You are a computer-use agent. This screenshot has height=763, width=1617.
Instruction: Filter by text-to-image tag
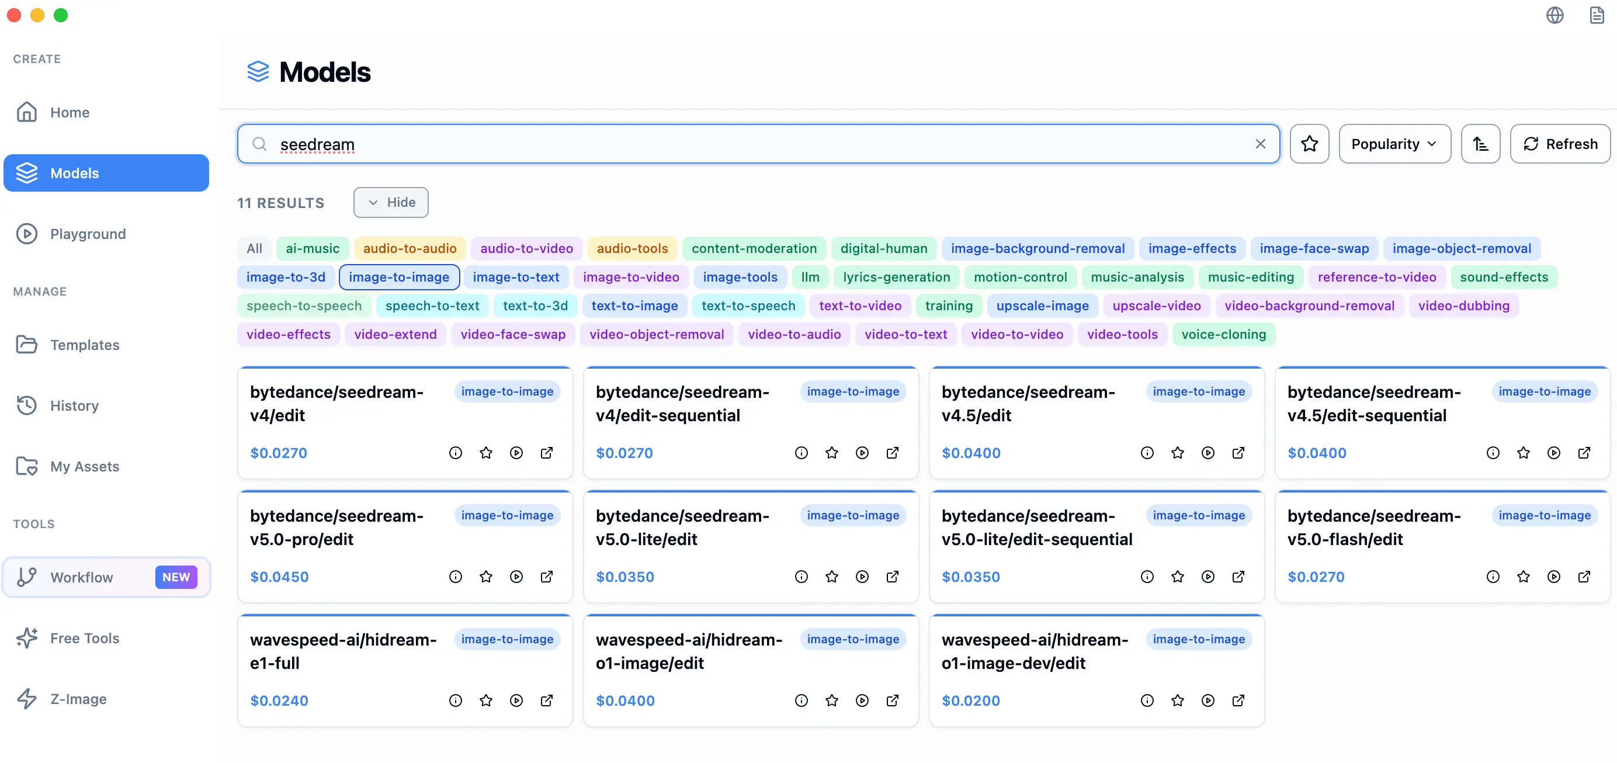tap(634, 306)
